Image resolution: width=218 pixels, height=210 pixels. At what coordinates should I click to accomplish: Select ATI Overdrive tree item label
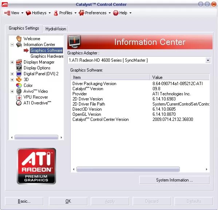pyautogui.click(x=37, y=103)
